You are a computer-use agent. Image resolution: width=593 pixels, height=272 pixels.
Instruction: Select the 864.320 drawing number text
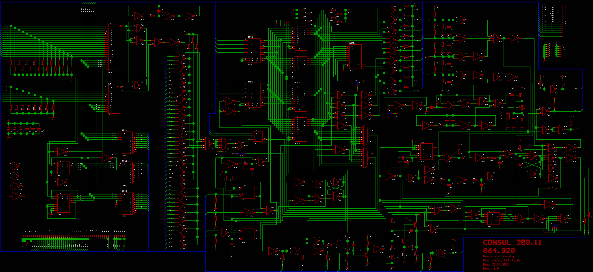499,250
